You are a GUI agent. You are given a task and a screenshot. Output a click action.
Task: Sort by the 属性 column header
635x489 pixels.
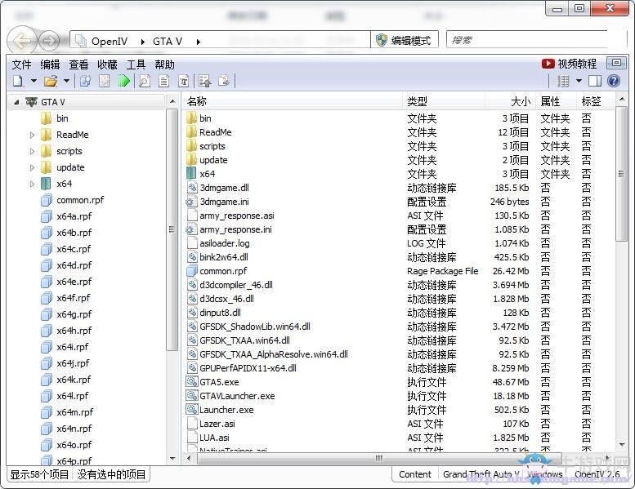tap(556, 101)
